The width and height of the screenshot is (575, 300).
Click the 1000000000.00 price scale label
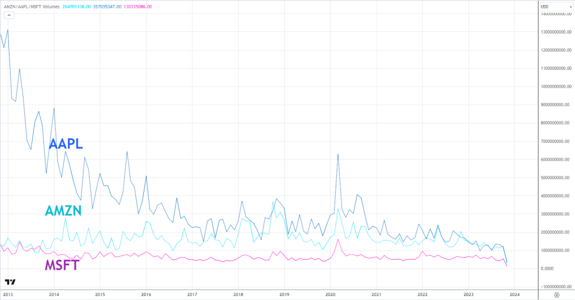(x=556, y=251)
